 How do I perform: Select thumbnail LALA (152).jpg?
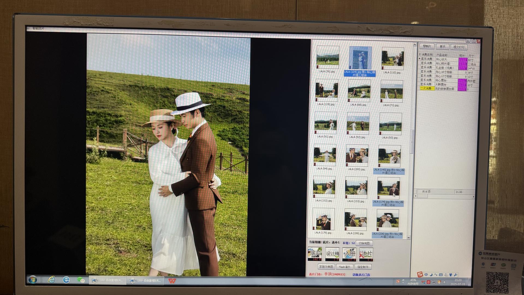pos(324,187)
